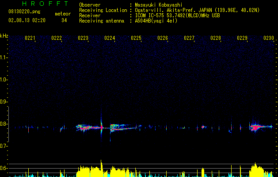Select the observer name Masayuki Kobayashi
The height and width of the screenshot is (177, 278).
(159, 5)
